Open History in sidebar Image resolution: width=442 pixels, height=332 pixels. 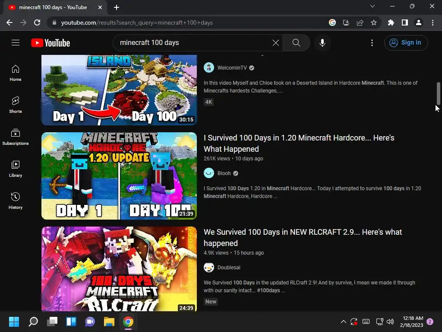(16, 201)
